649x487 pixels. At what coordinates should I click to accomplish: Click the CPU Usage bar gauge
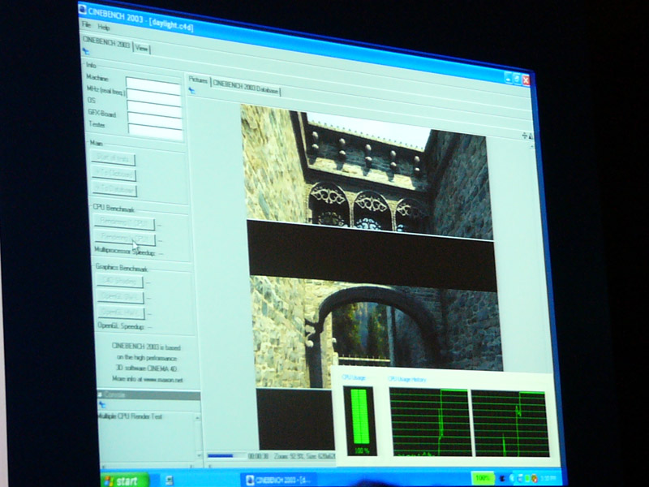click(359, 421)
